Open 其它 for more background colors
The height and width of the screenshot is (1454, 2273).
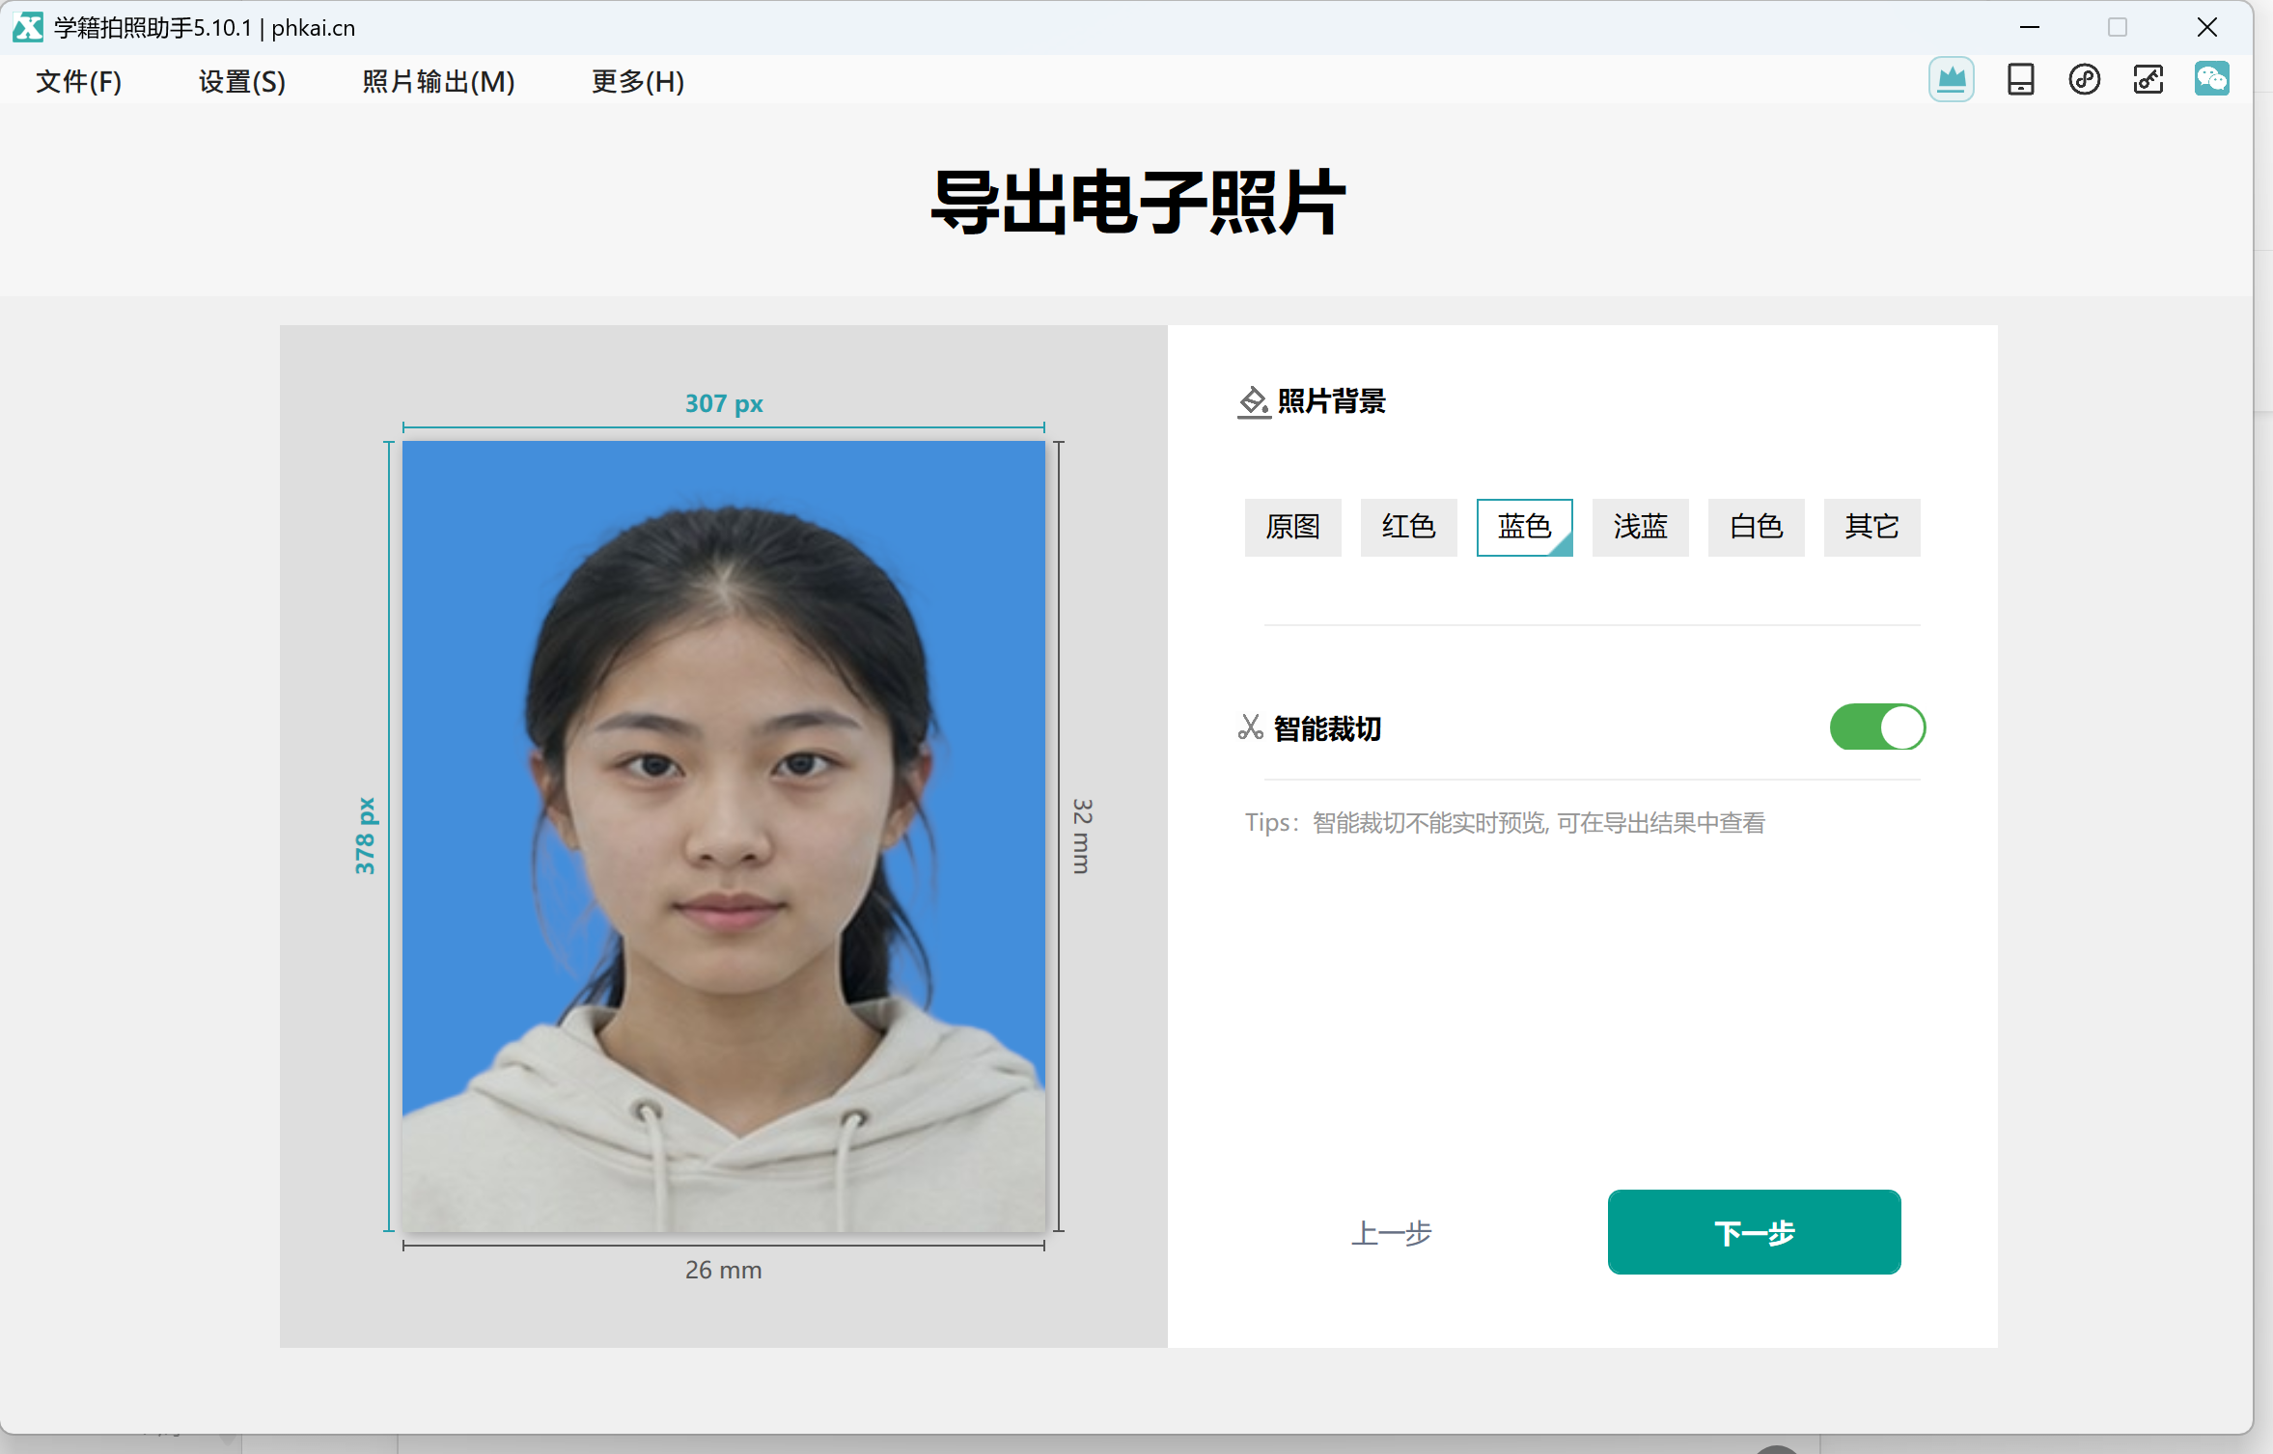(1871, 528)
